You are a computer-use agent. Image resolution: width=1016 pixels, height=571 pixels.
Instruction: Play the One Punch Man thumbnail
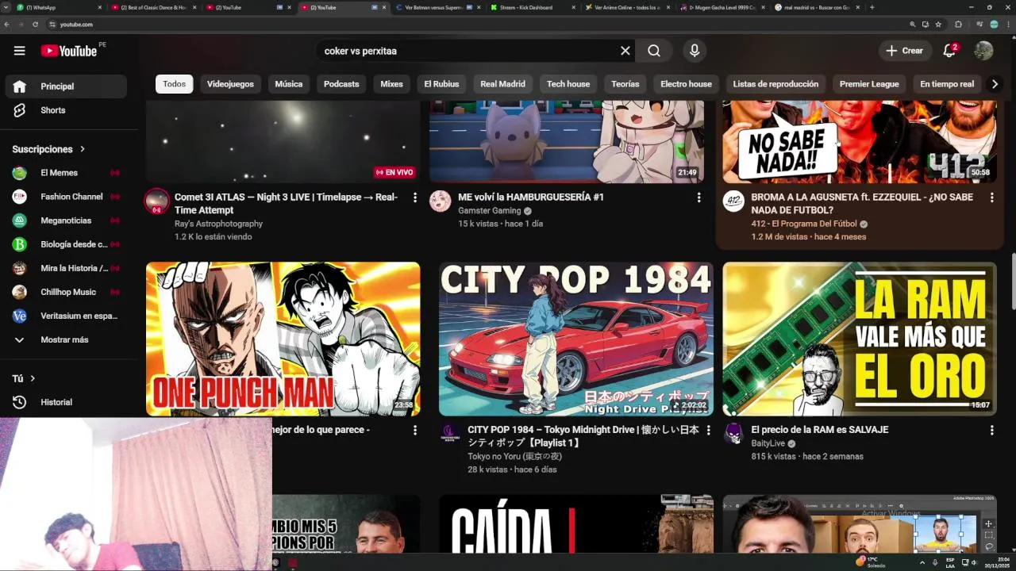coord(283,339)
